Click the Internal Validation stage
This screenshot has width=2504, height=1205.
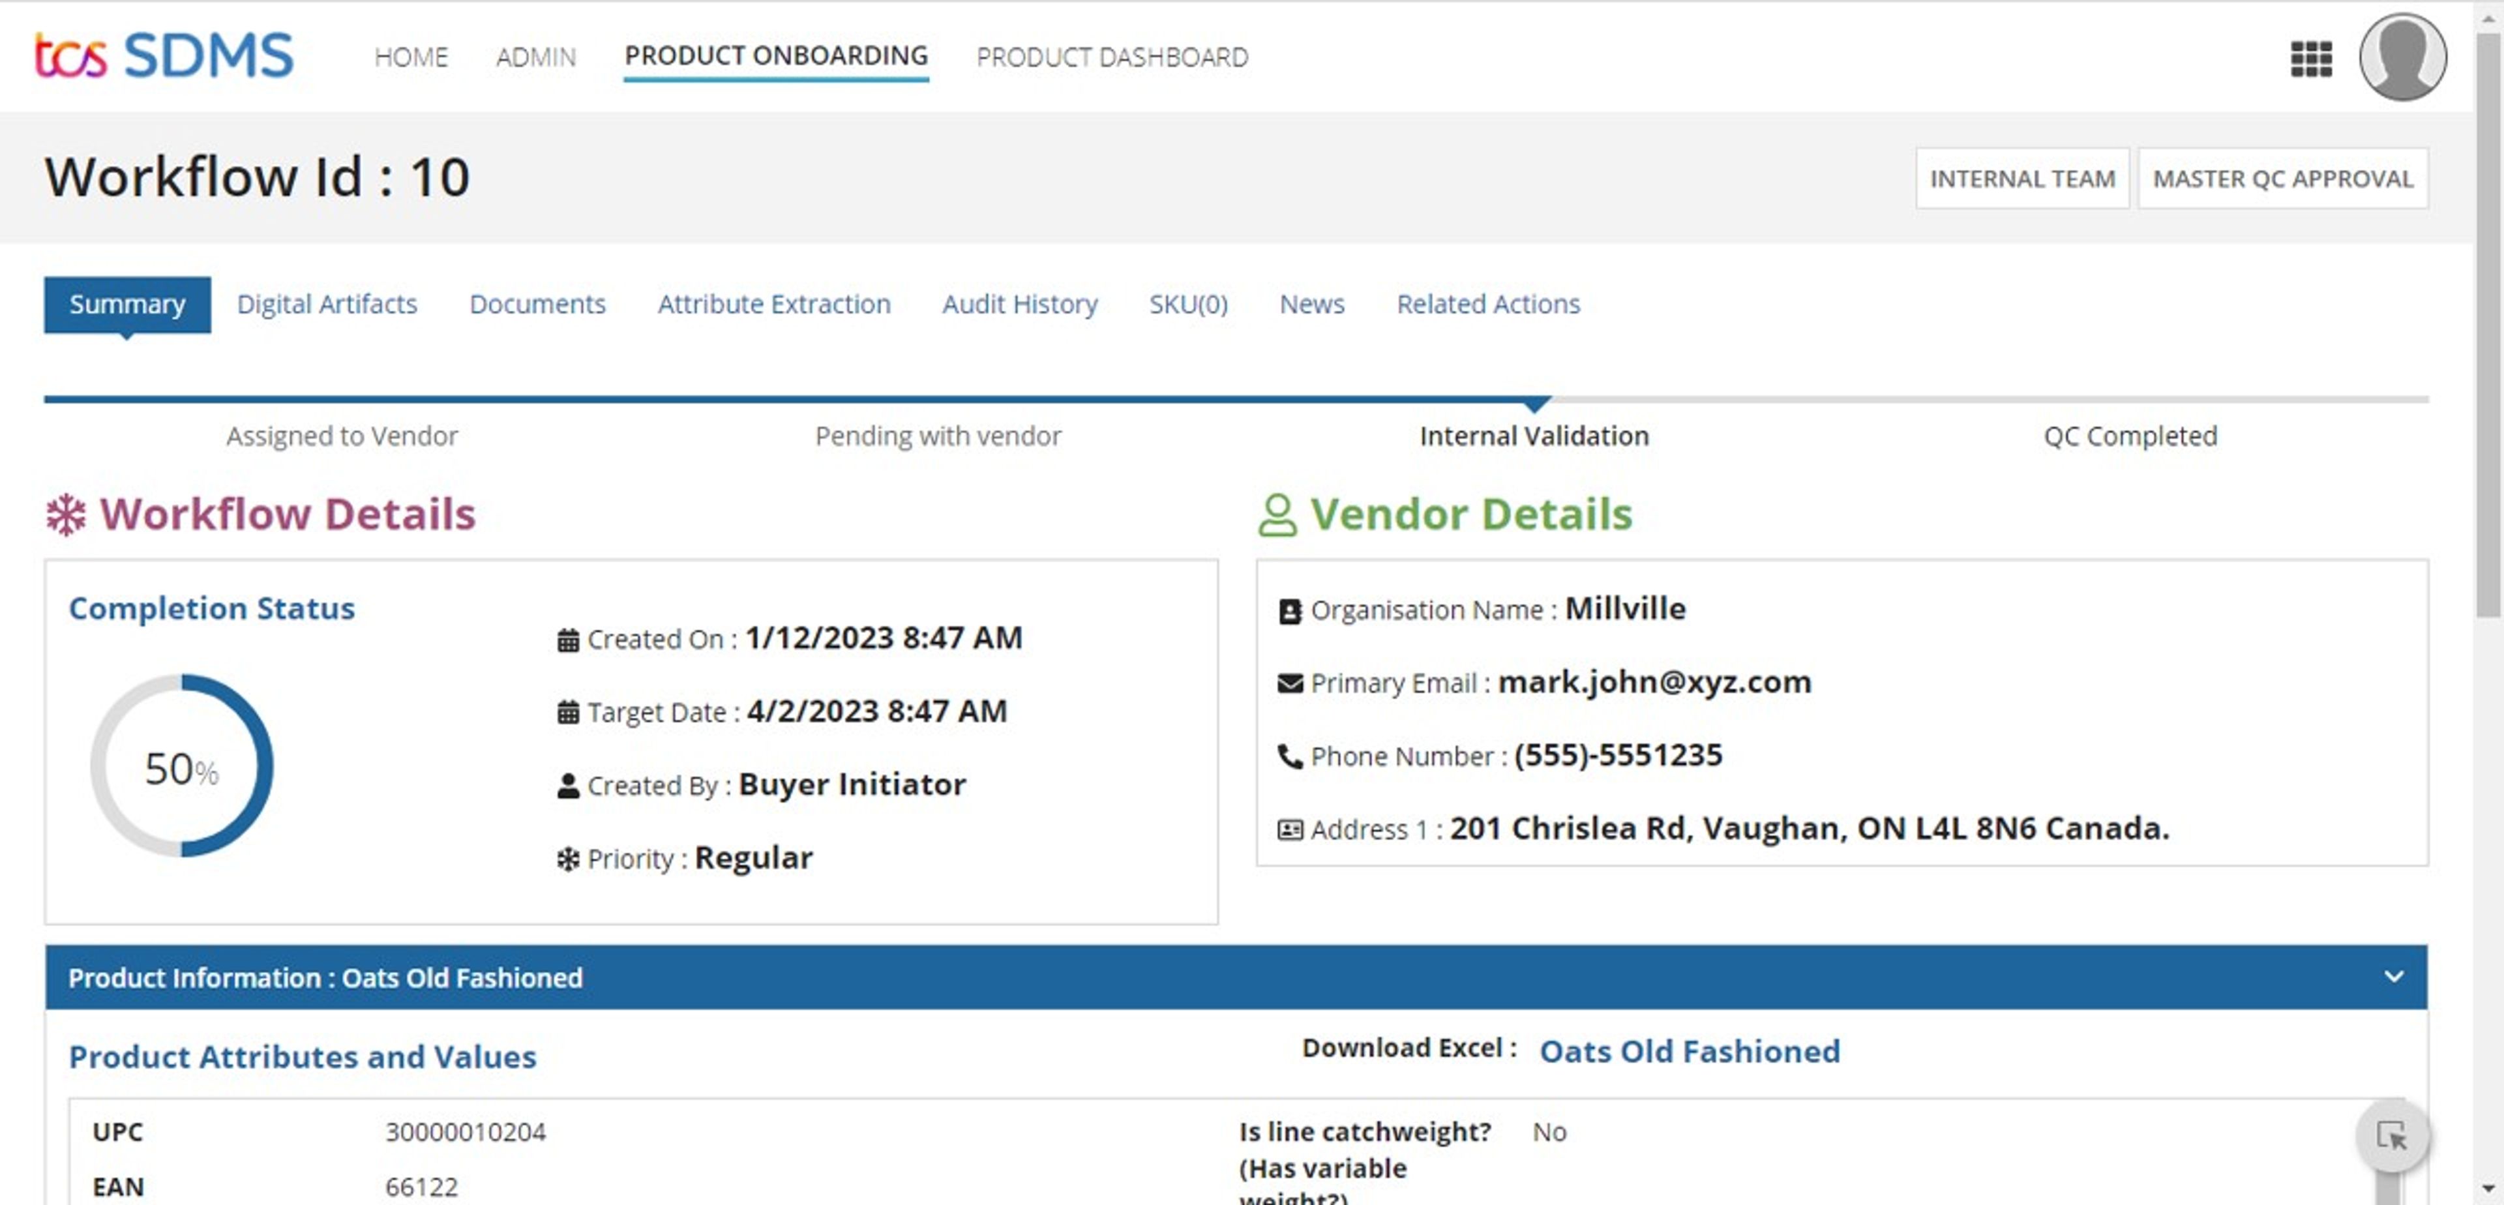pos(1534,436)
